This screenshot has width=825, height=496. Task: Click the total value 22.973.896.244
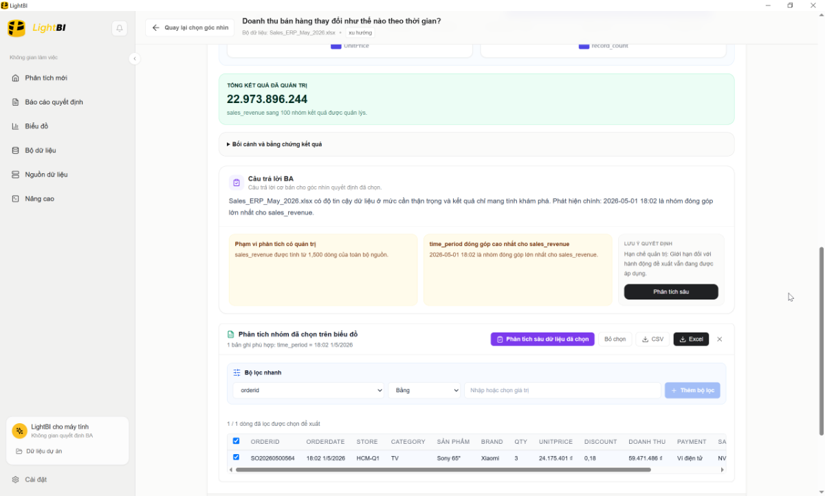point(267,99)
